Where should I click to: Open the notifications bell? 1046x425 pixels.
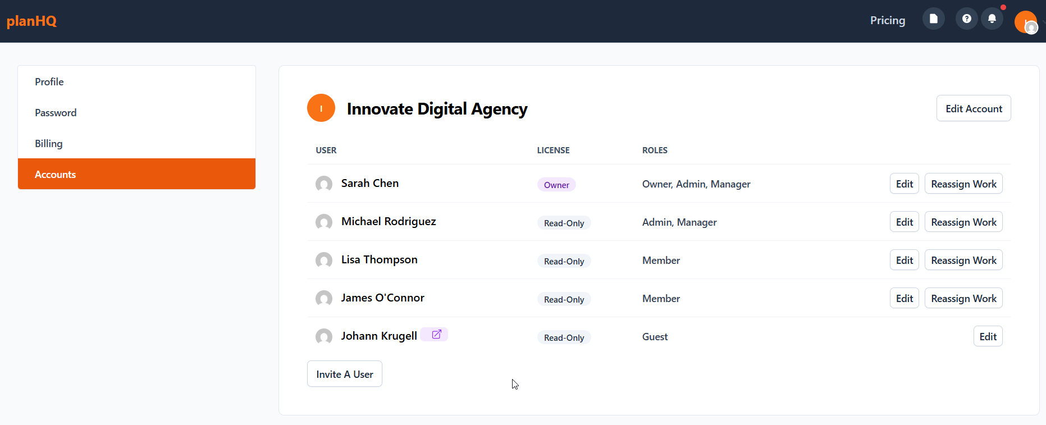click(992, 19)
